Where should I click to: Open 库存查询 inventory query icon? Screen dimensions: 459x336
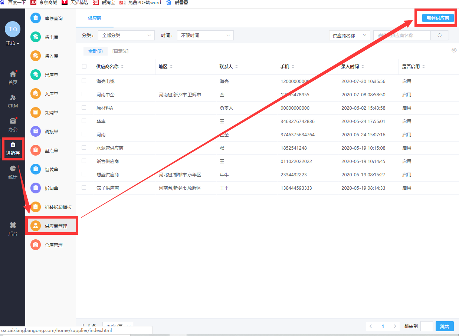click(36, 18)
